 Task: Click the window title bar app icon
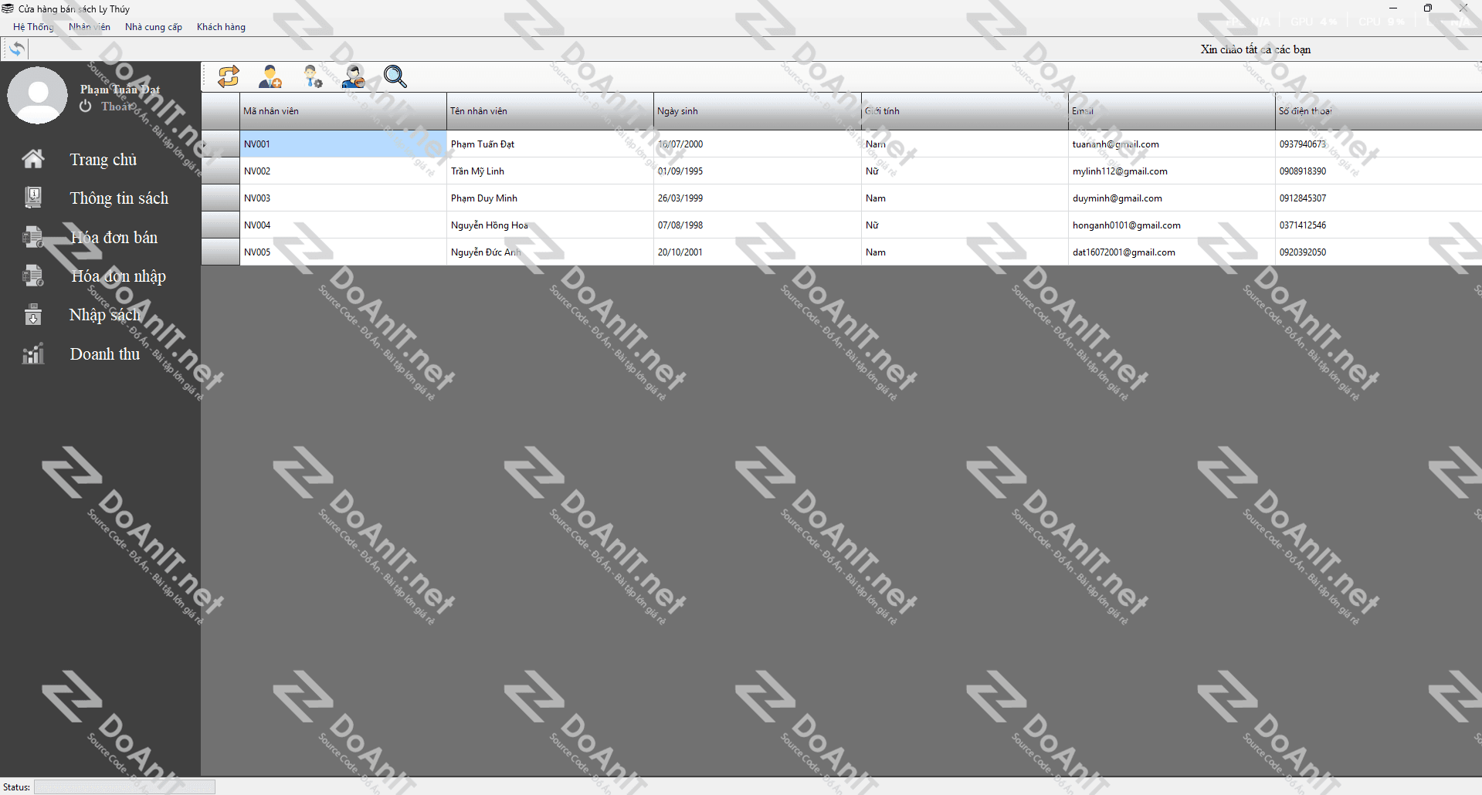click(x=8, y=8)
